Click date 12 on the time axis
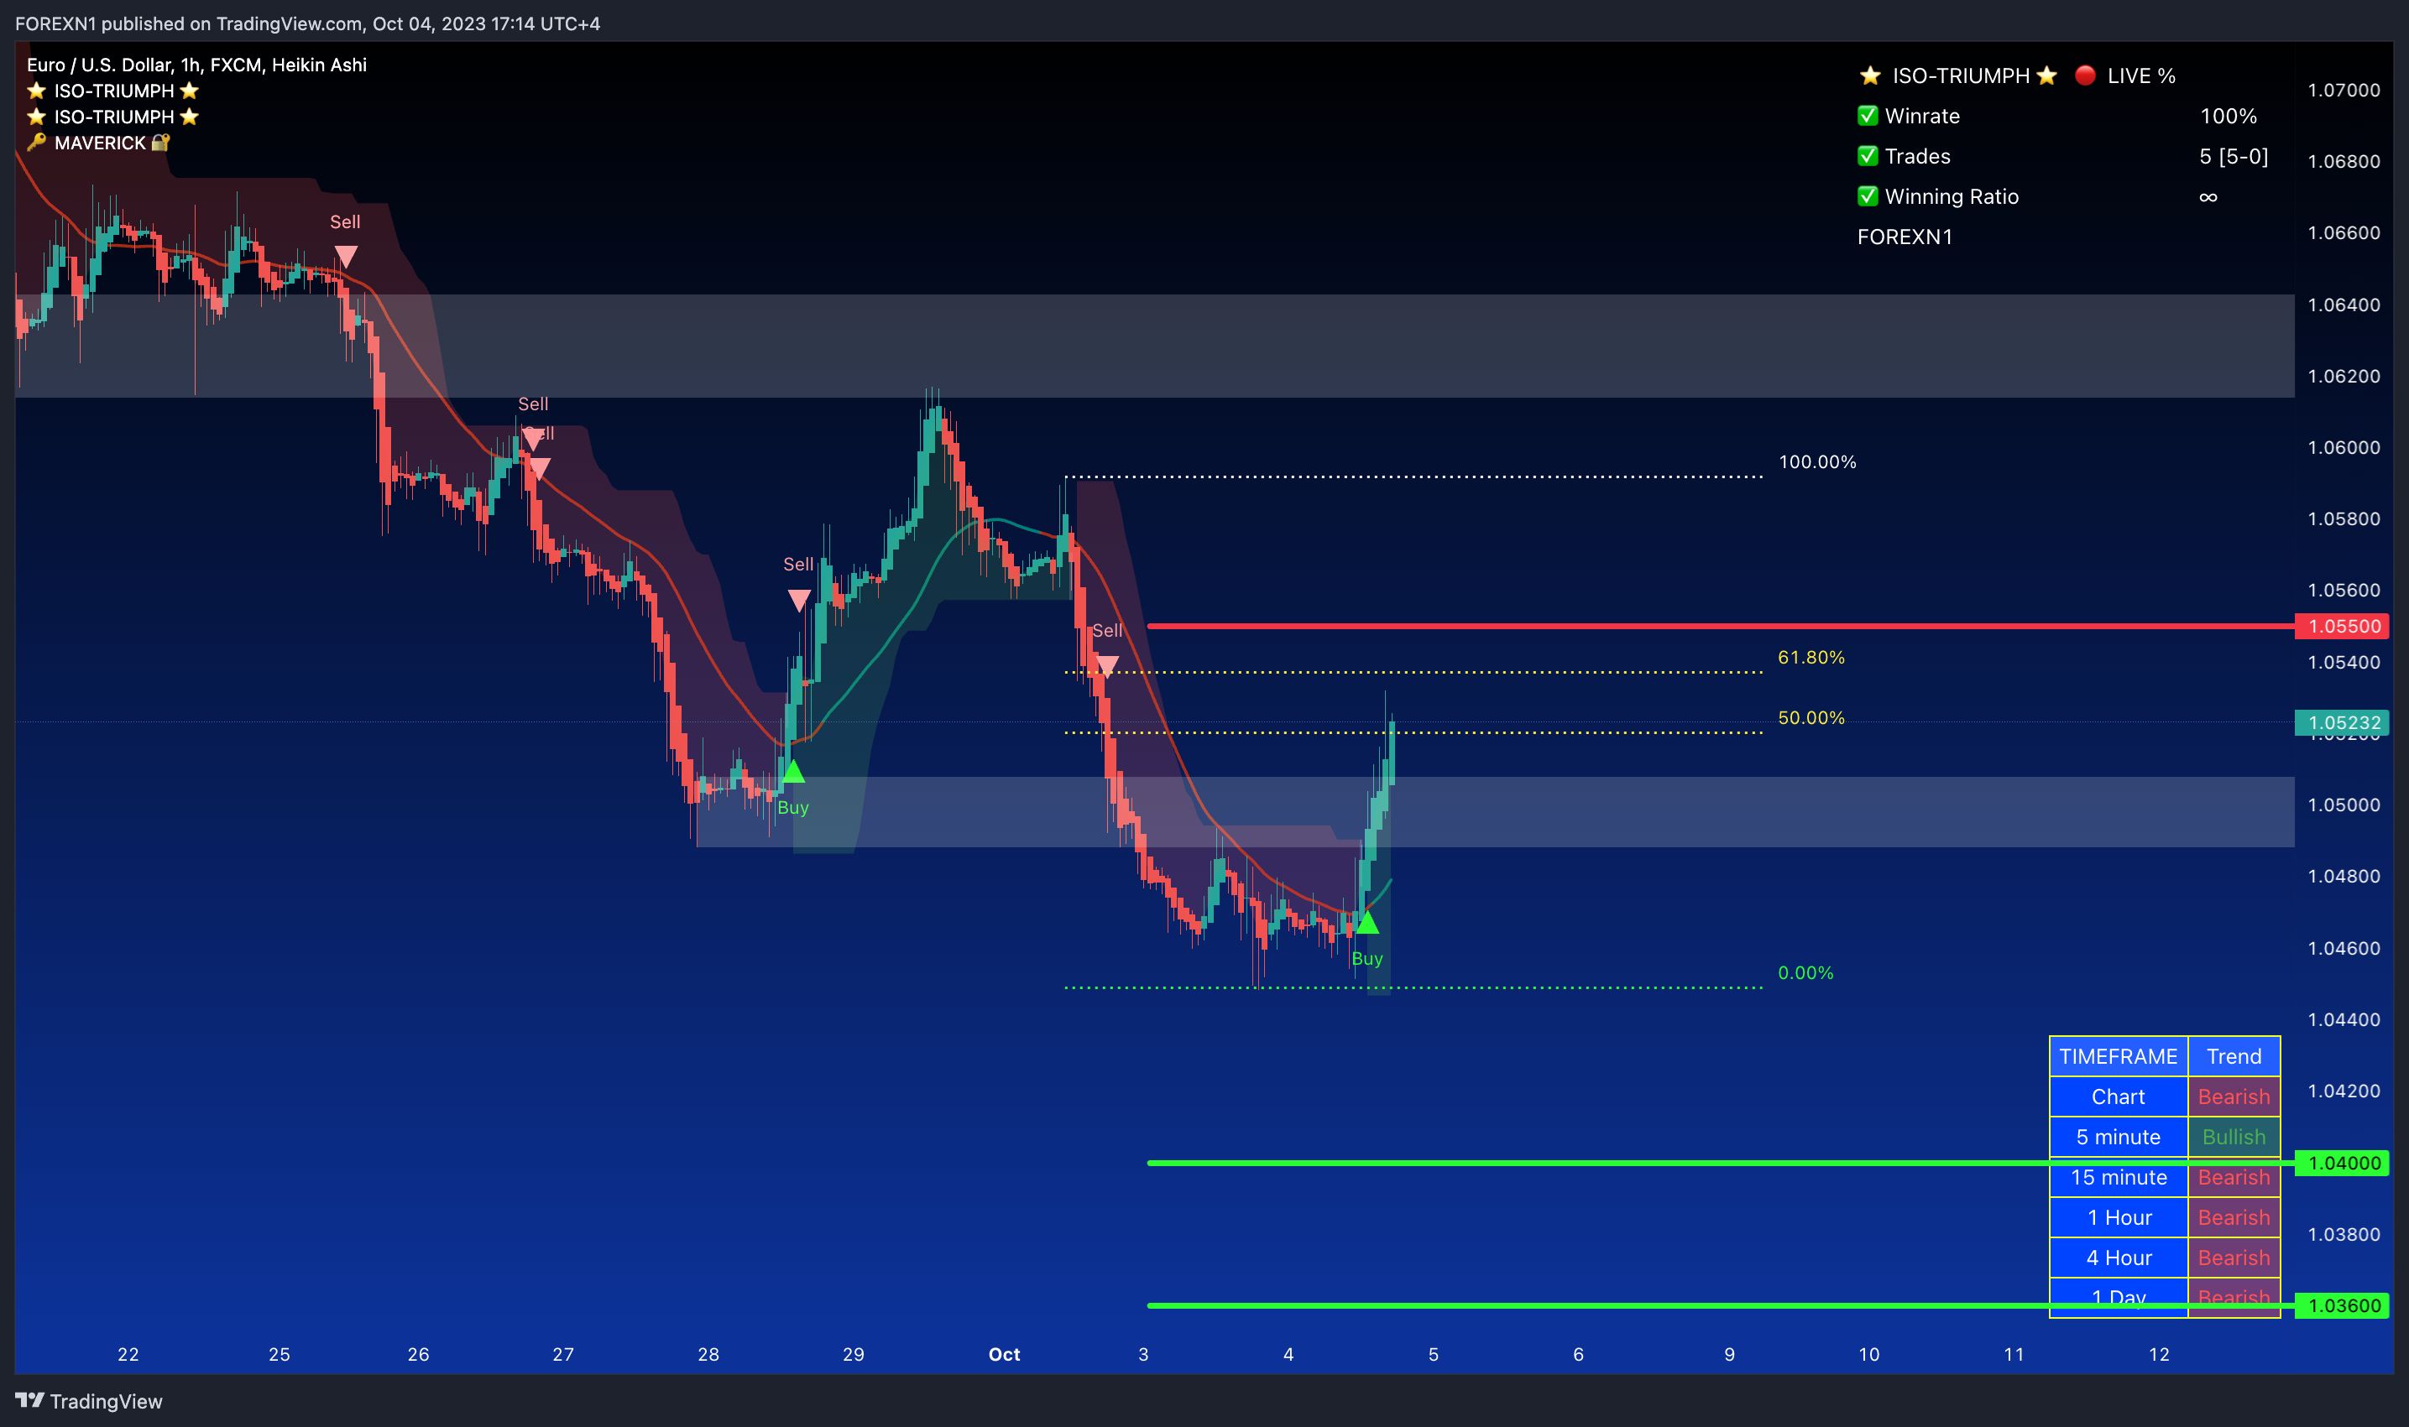 coord(2159,1354)
